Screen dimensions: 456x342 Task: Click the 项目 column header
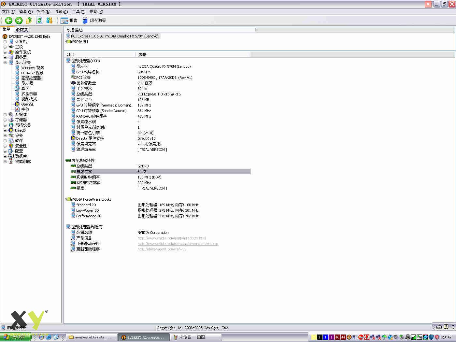(100, 54)
